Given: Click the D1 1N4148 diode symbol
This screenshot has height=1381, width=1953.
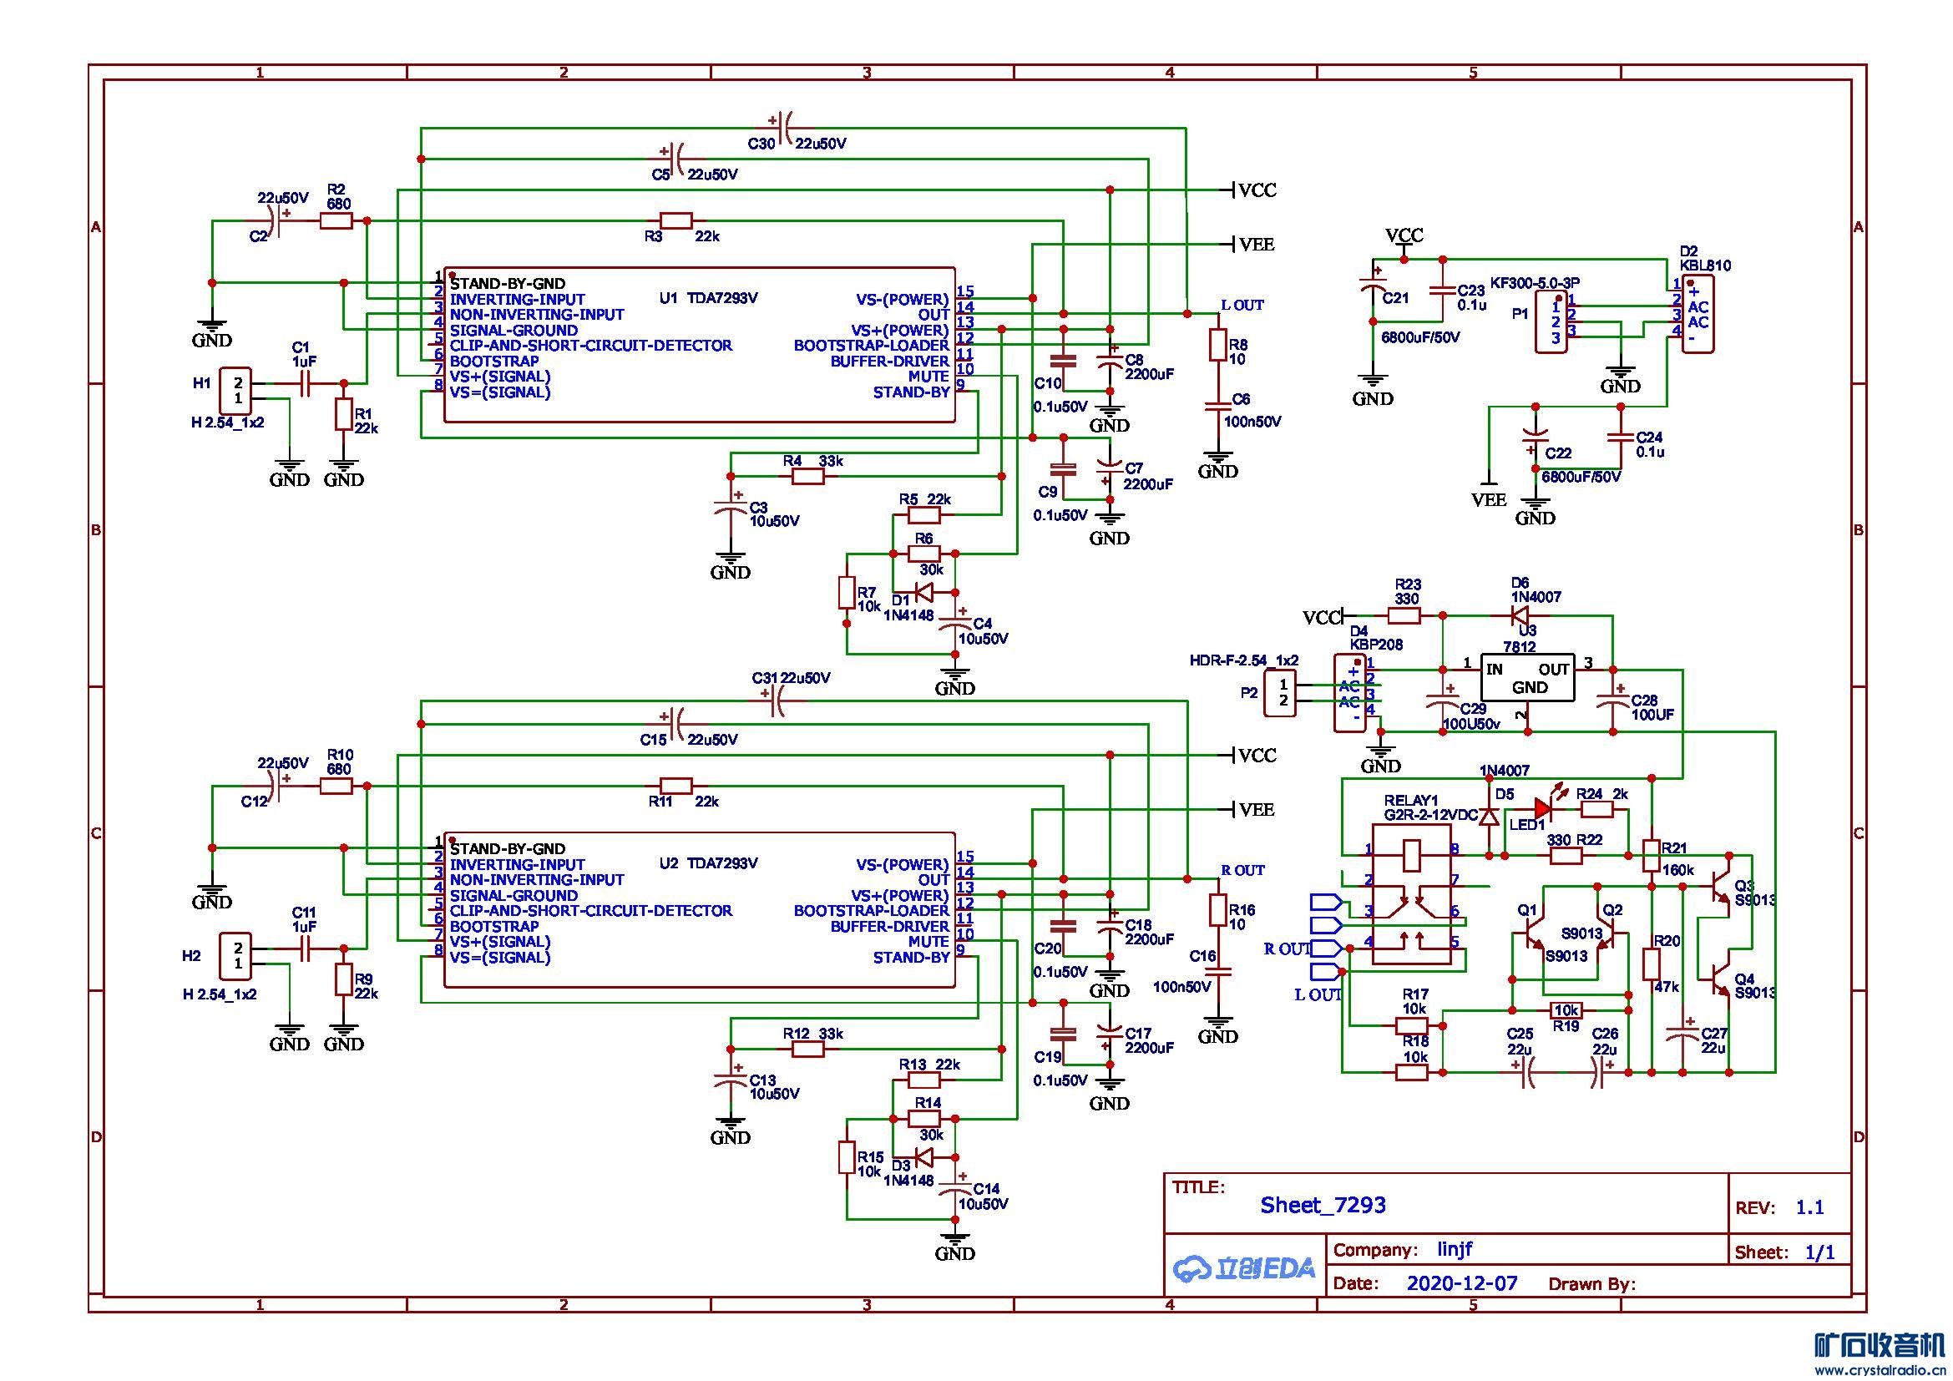Looking at the screenshot, I should (923, 593).
